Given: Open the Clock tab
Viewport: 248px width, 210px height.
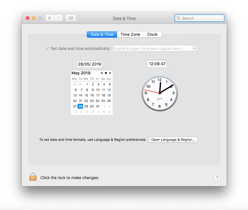Looking at the screenshot, I should point(152,34).
